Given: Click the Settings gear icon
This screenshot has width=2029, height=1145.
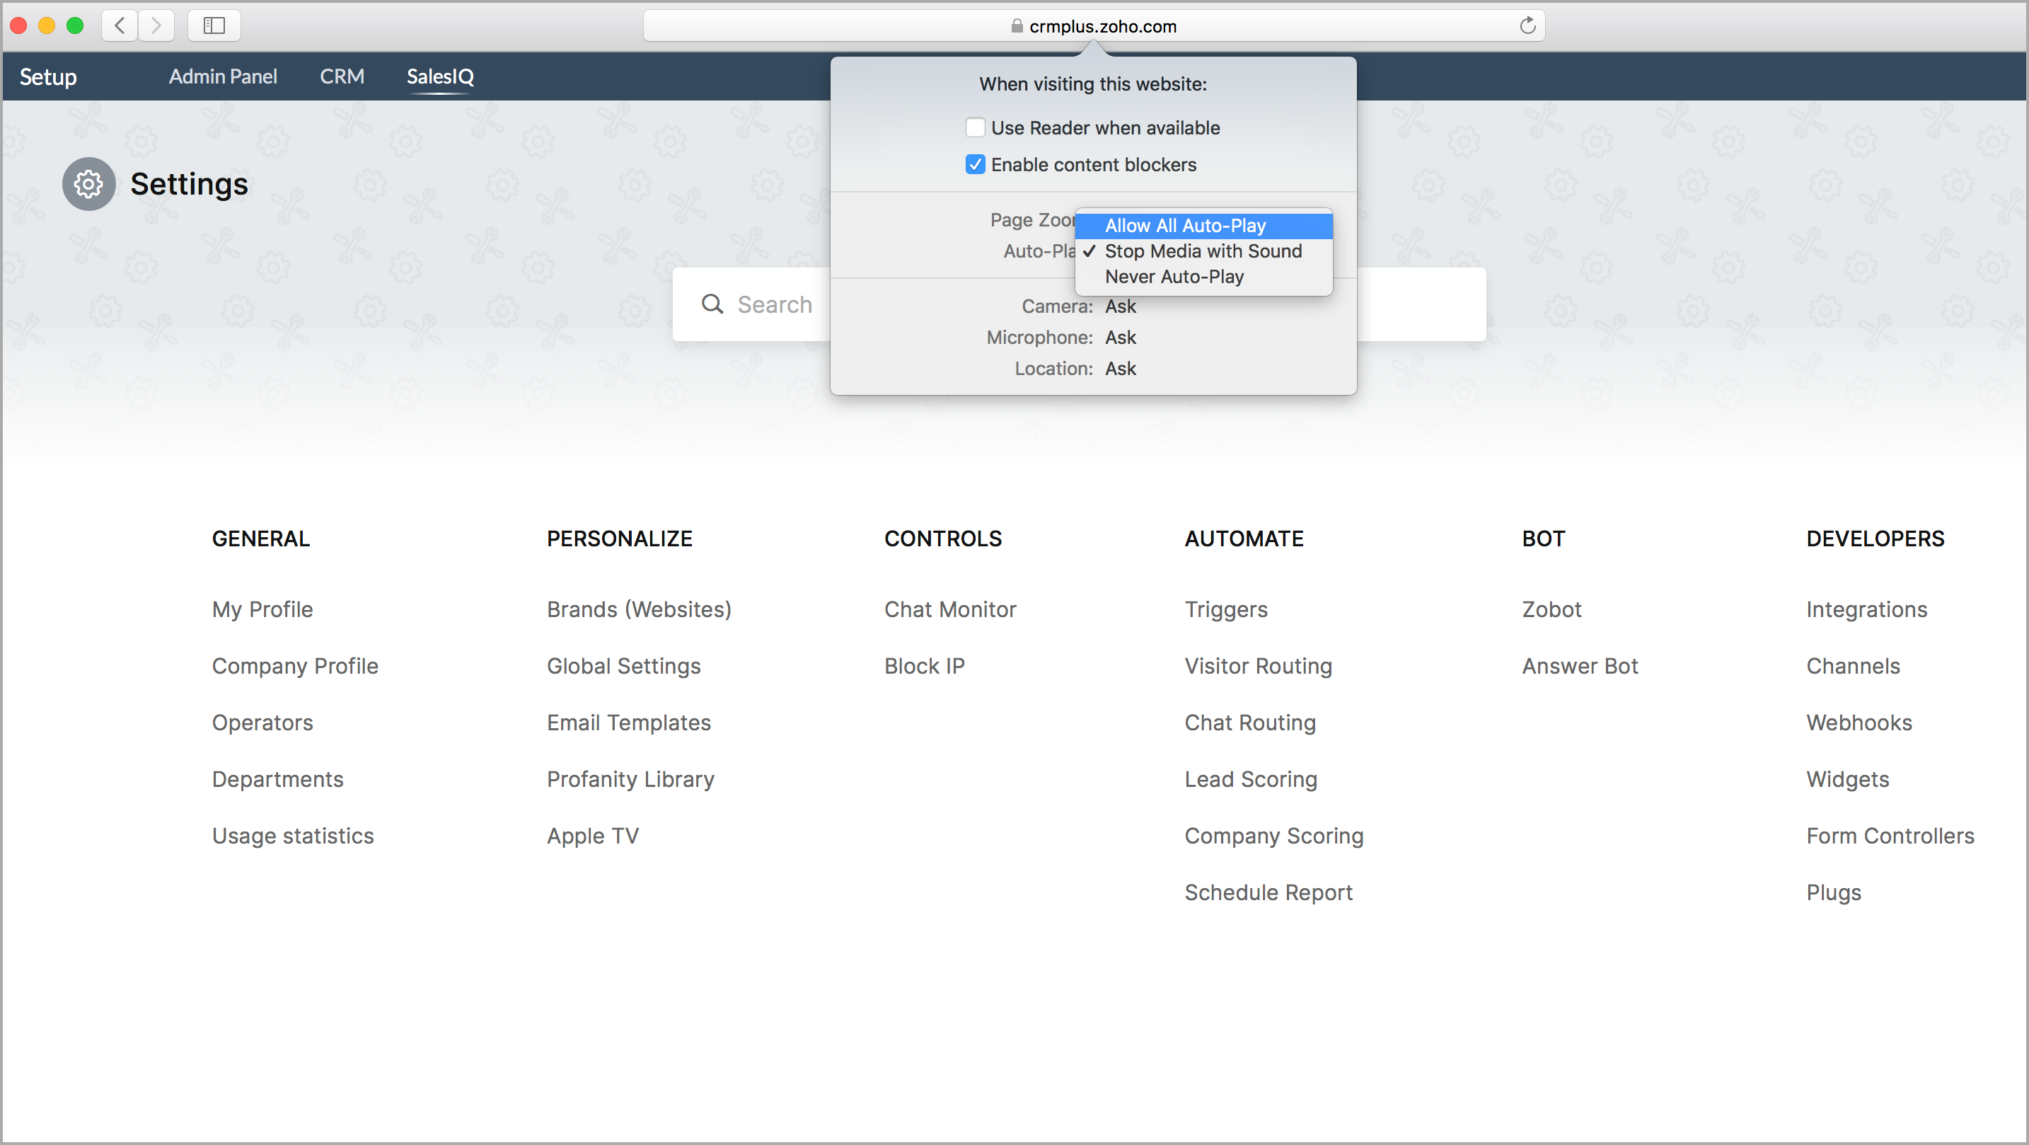Looking at the screenshot, I should (x=89, y=185).
